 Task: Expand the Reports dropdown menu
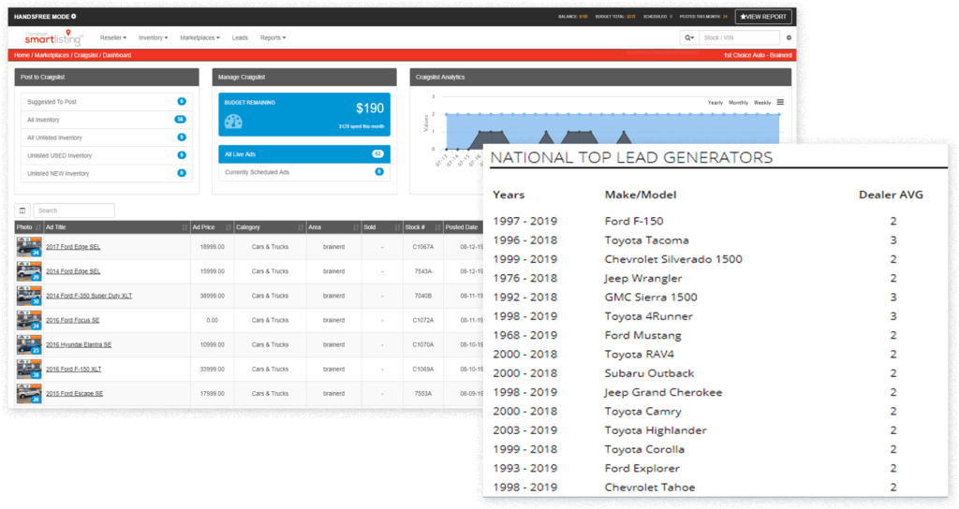(273, 37)
